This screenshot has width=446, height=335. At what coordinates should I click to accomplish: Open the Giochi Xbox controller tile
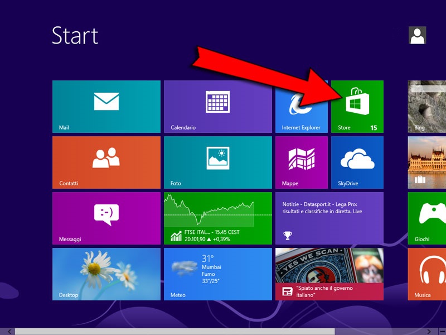426,218
